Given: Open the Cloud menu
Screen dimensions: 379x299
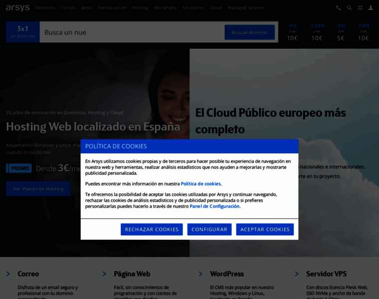Looking at the screenshot, I should [x=215, y=8].
